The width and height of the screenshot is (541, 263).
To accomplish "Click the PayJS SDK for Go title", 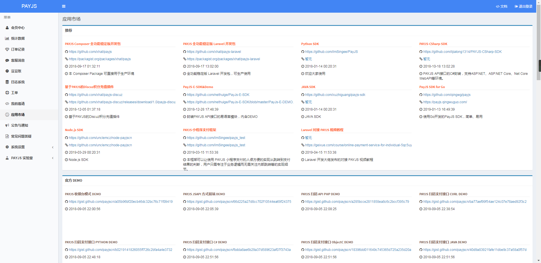I will pos(432,87).
